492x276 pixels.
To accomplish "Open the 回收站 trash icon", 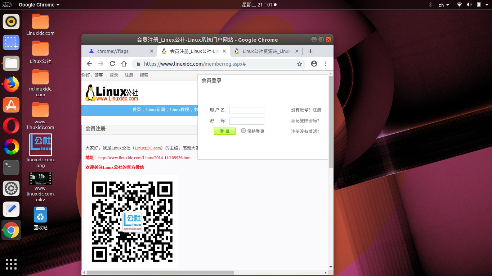I will [x=40, y=218].
